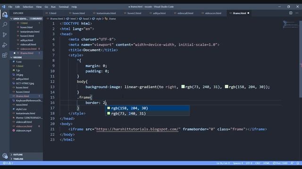Switch to the videocon.html editor tab
Screen dimensions: 302x169
pyautogui.click(x=213, y=13)
